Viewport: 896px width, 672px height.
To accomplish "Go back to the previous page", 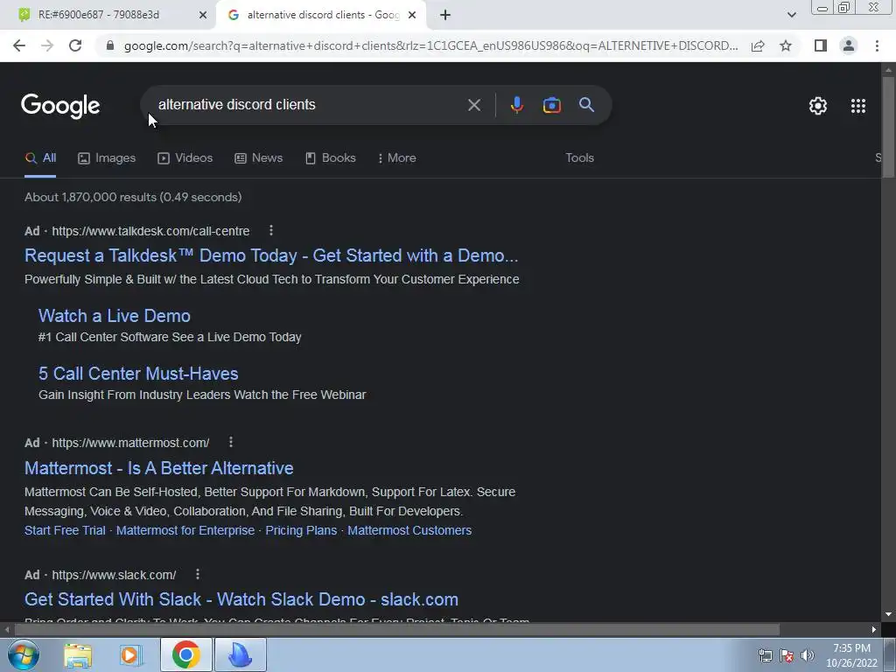I will (19, 45).
